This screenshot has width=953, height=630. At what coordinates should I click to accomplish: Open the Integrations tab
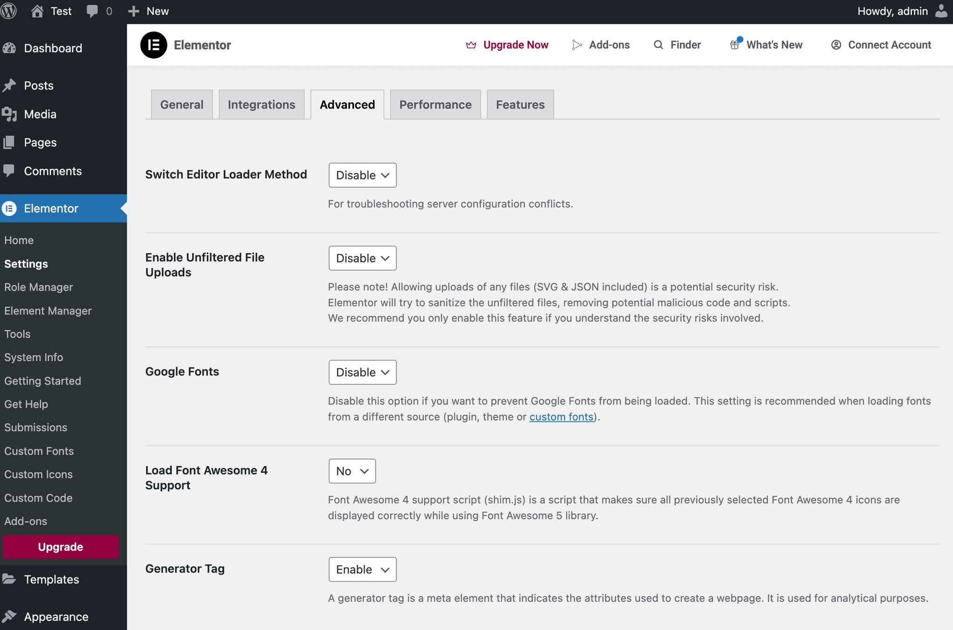pyautogui.click(x=261, y=104)
